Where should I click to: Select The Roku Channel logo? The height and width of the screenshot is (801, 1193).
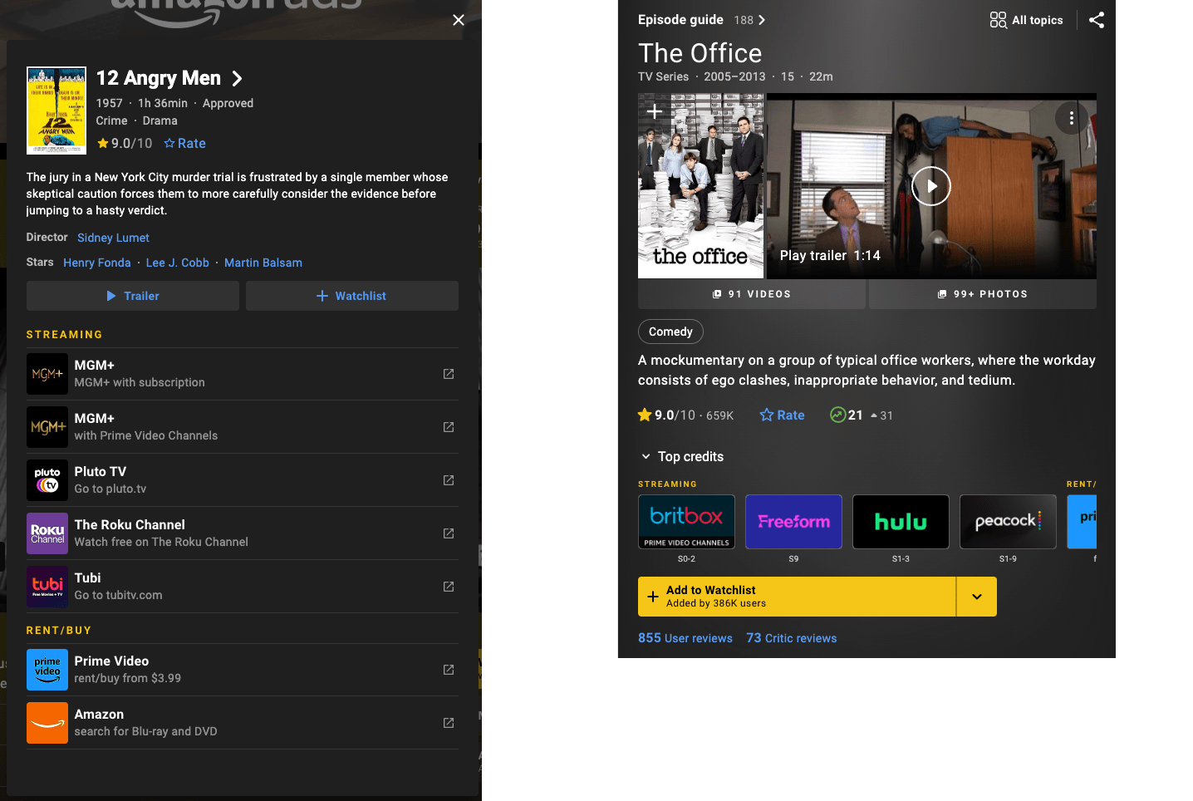[x=47, y=533]
